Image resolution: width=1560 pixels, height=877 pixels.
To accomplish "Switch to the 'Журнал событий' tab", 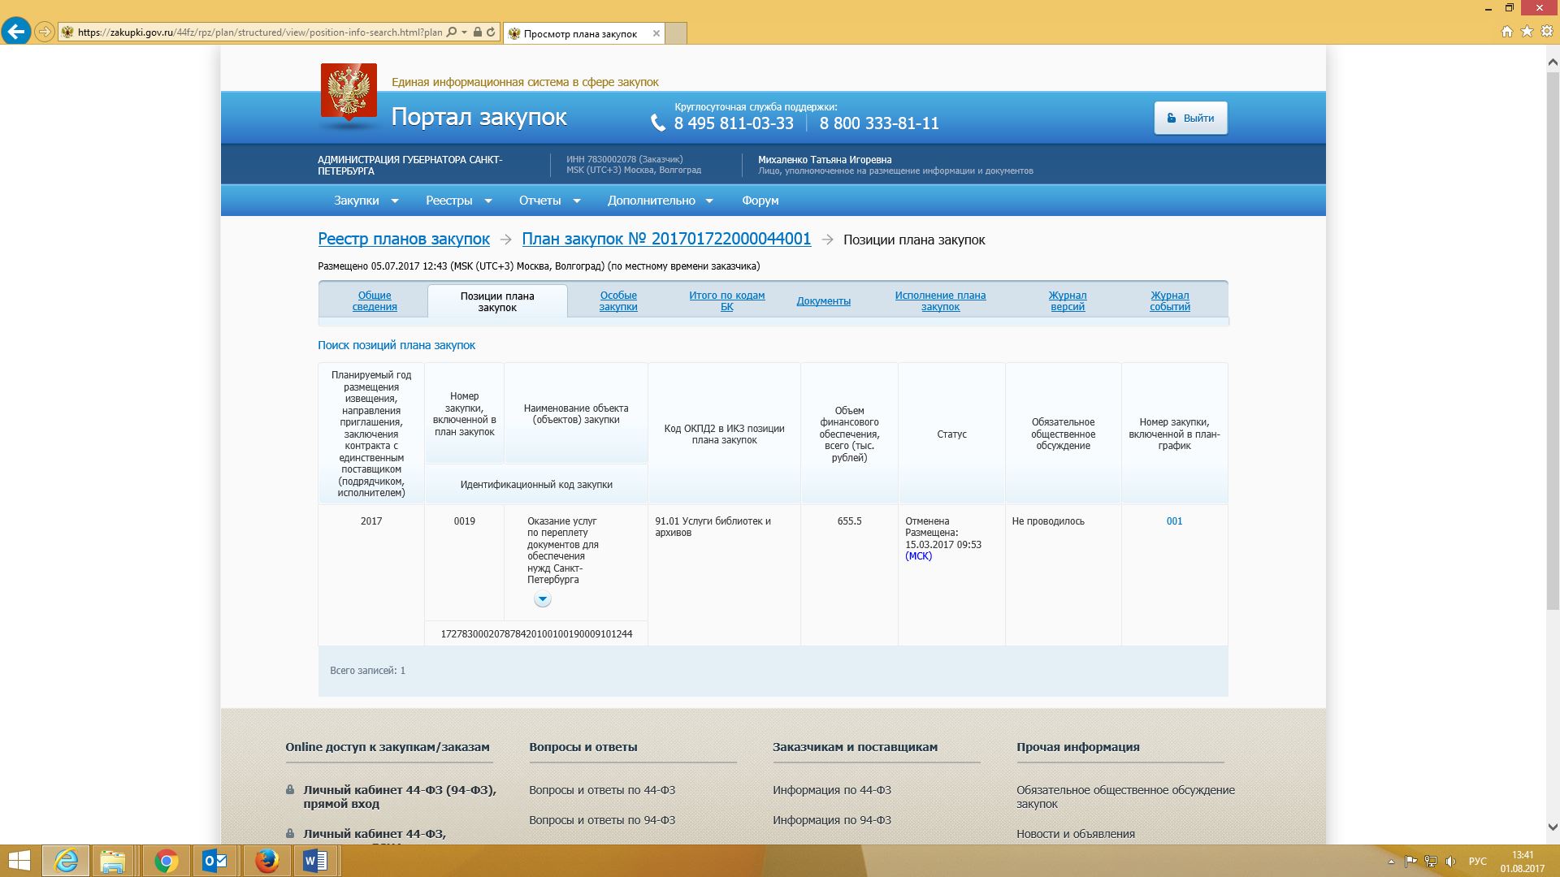I will point(1170,300).
